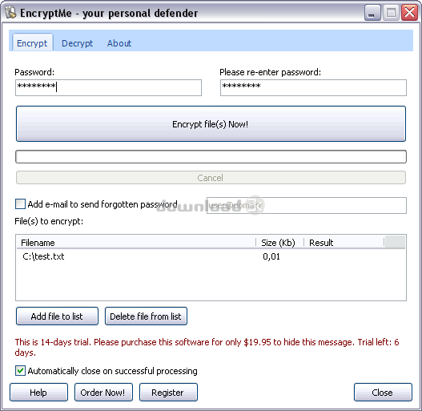Screen dimensions: 422x411
Task: Uncheck Automatically close on successful processing
Action: click(21, 371)
